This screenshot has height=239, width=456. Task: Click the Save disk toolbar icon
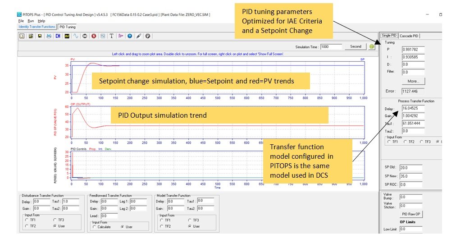click(40, 36)
